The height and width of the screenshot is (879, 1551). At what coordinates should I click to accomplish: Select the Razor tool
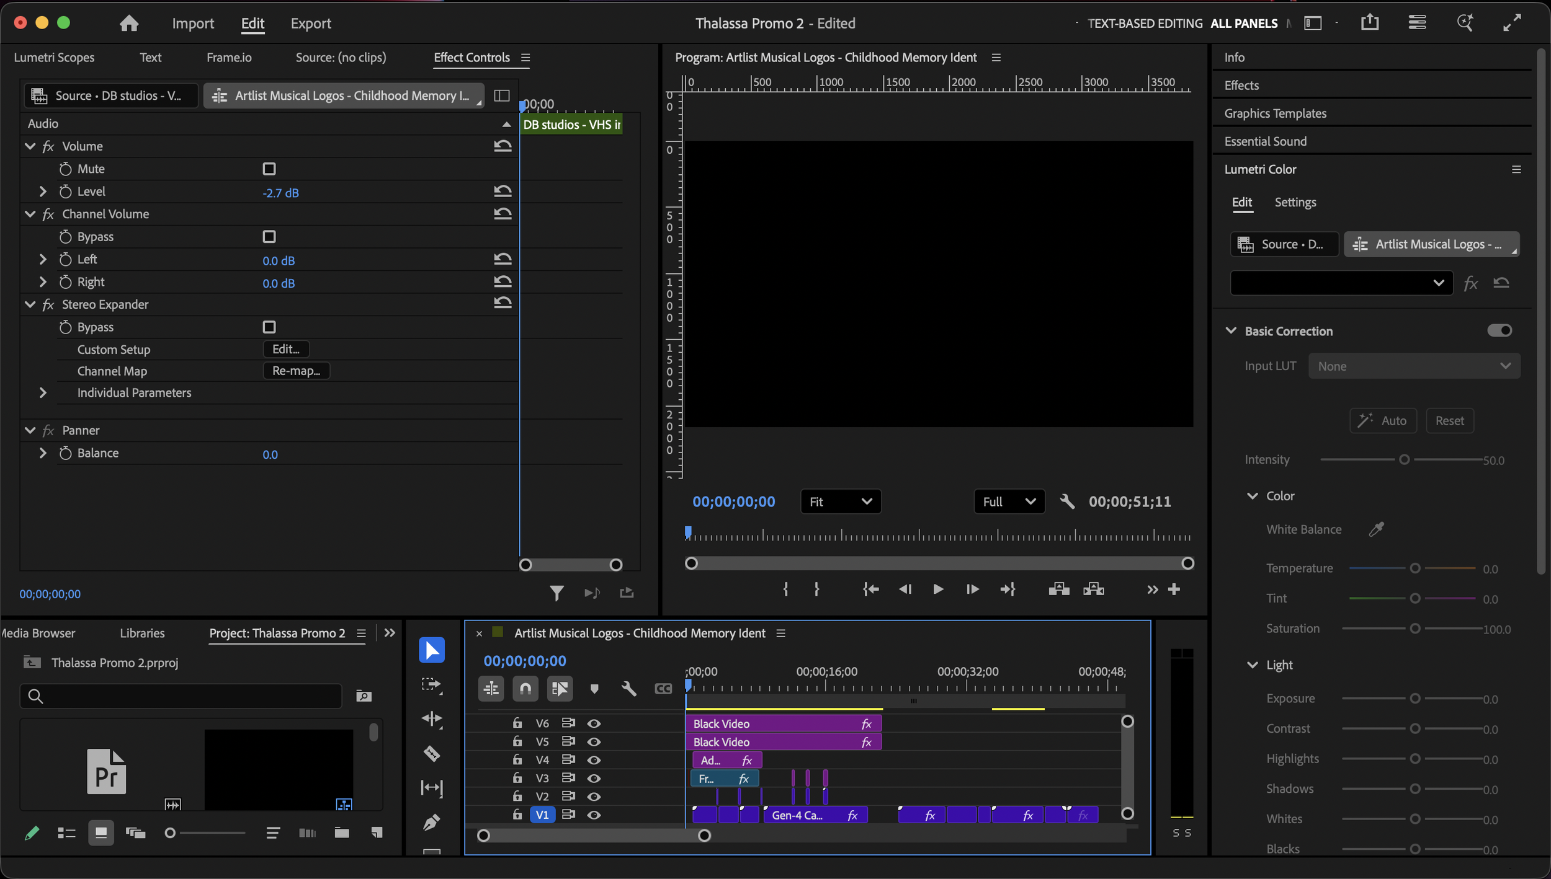coord(432,753)
